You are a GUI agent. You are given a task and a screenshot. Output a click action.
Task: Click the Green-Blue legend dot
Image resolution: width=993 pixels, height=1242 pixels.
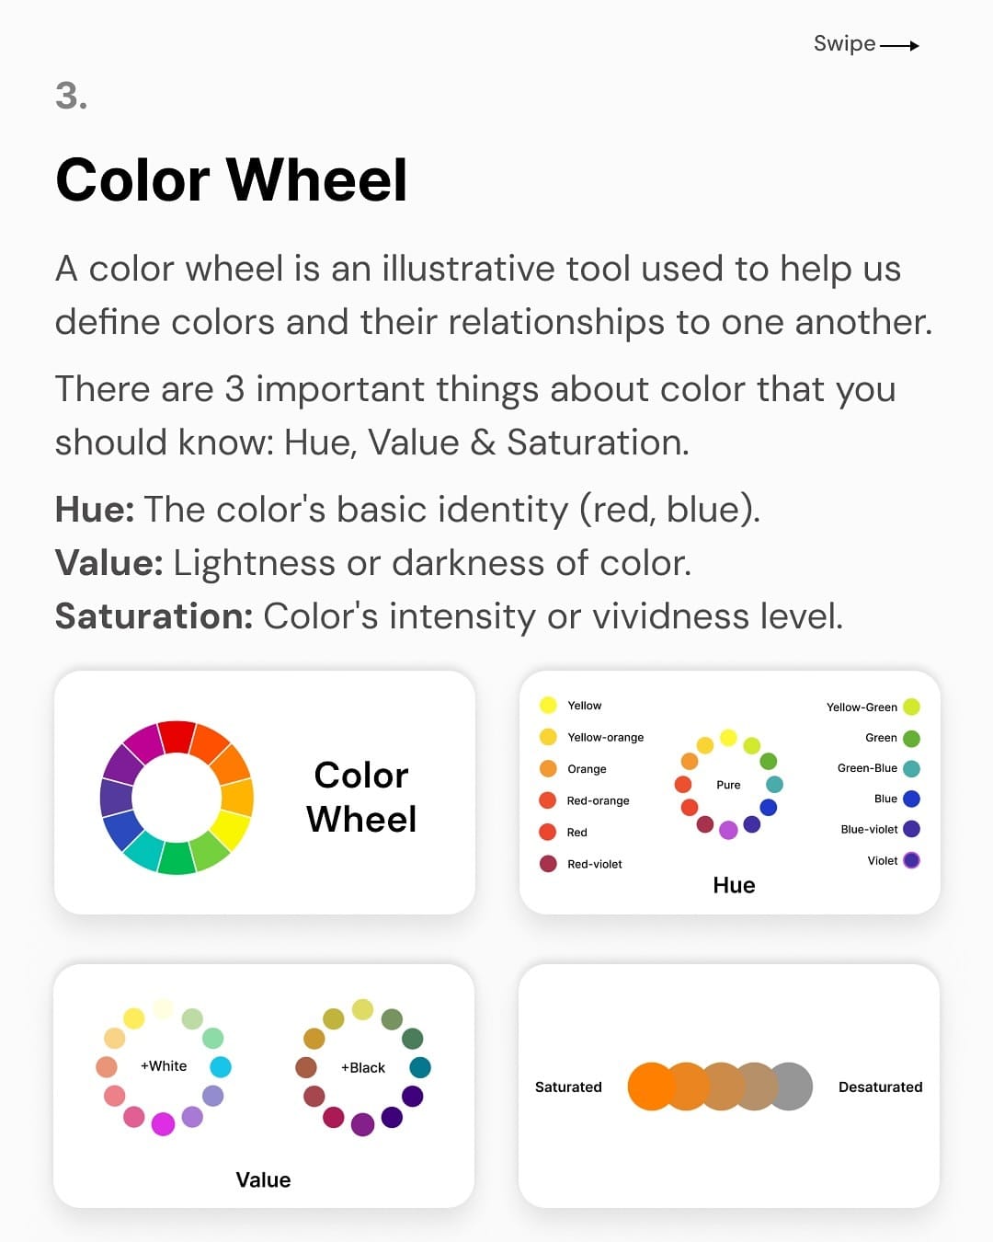tap(911, 768)
